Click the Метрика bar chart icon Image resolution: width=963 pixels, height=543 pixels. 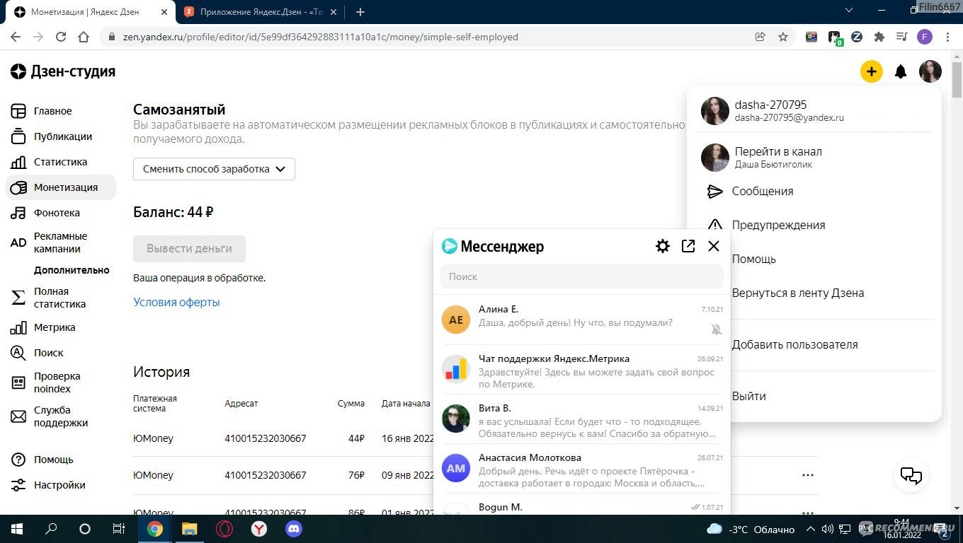[18, 327]
